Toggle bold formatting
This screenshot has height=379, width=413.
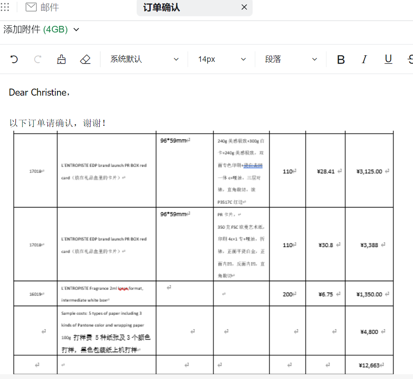341,60
